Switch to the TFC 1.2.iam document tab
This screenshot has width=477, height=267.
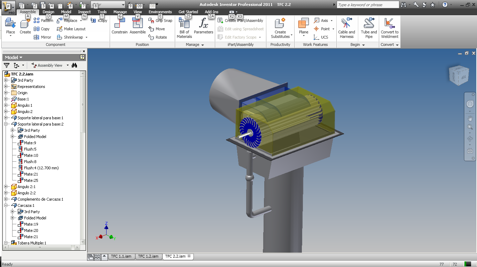click(148, 257)
